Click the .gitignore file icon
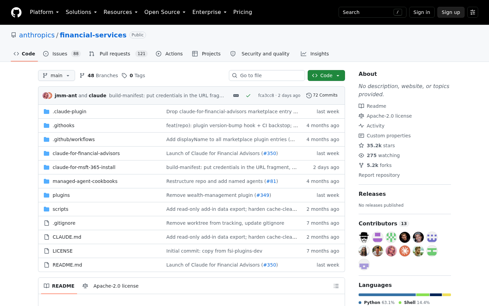 (x=47, y=223)
